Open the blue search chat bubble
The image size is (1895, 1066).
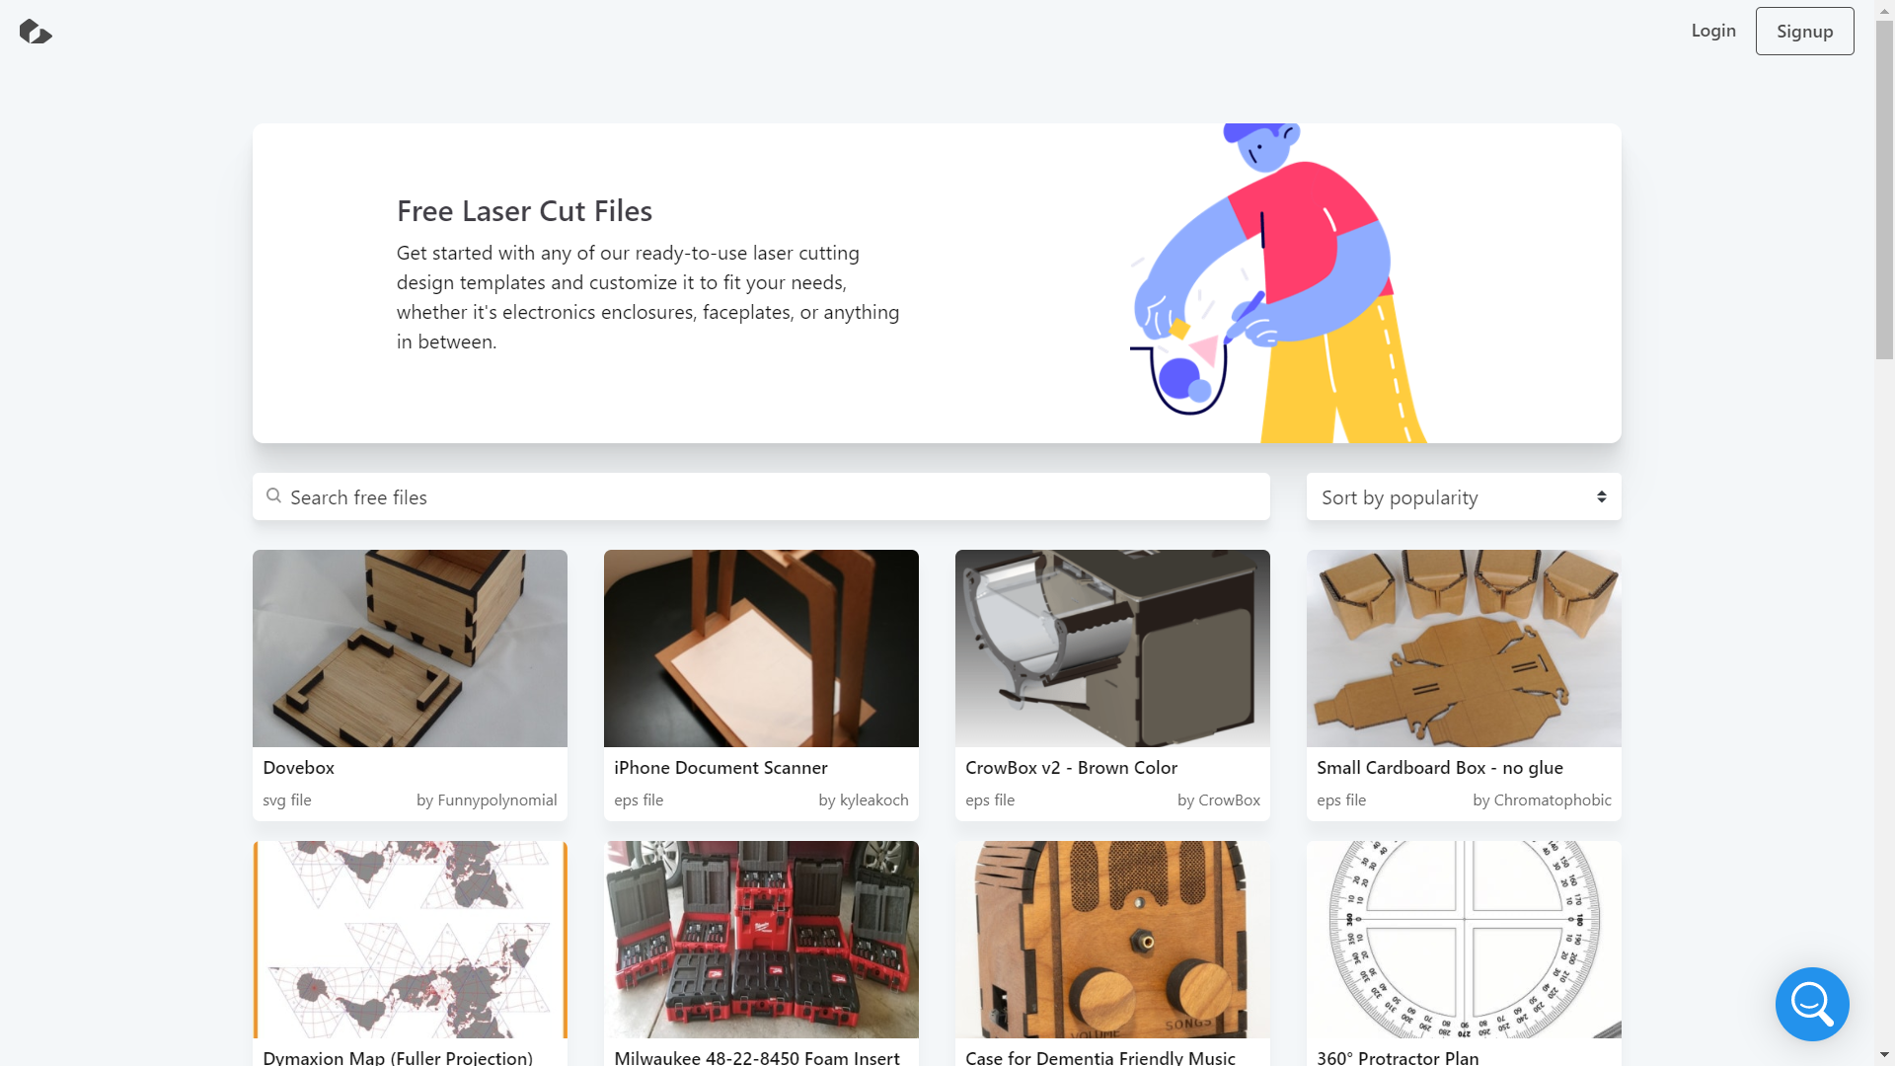pyautogui.click(x=1811, y=1004)
